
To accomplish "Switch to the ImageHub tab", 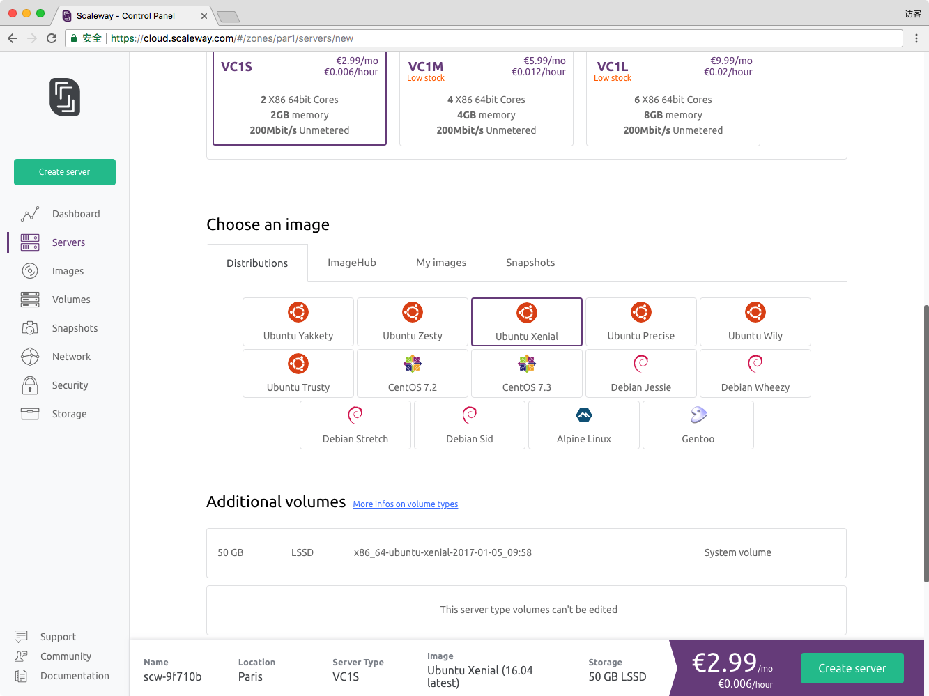I will click(352, 263).
